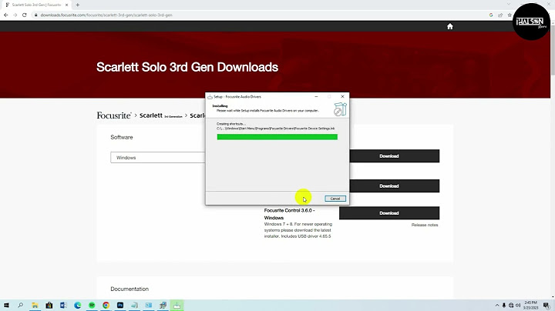Select the Scarlett Solo 3rd Gen tab
Image resolution: width=555 pixels, height=311 pixels.
35,5
